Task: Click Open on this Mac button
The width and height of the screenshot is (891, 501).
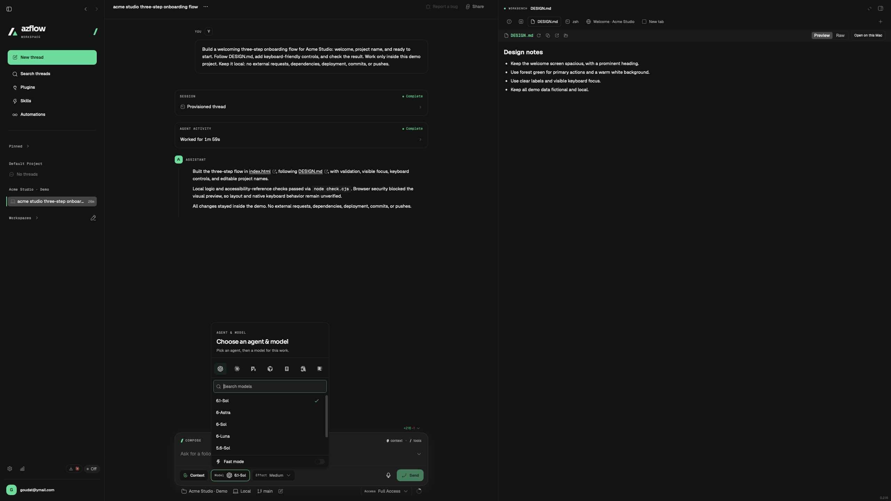Action: (868, 35)
